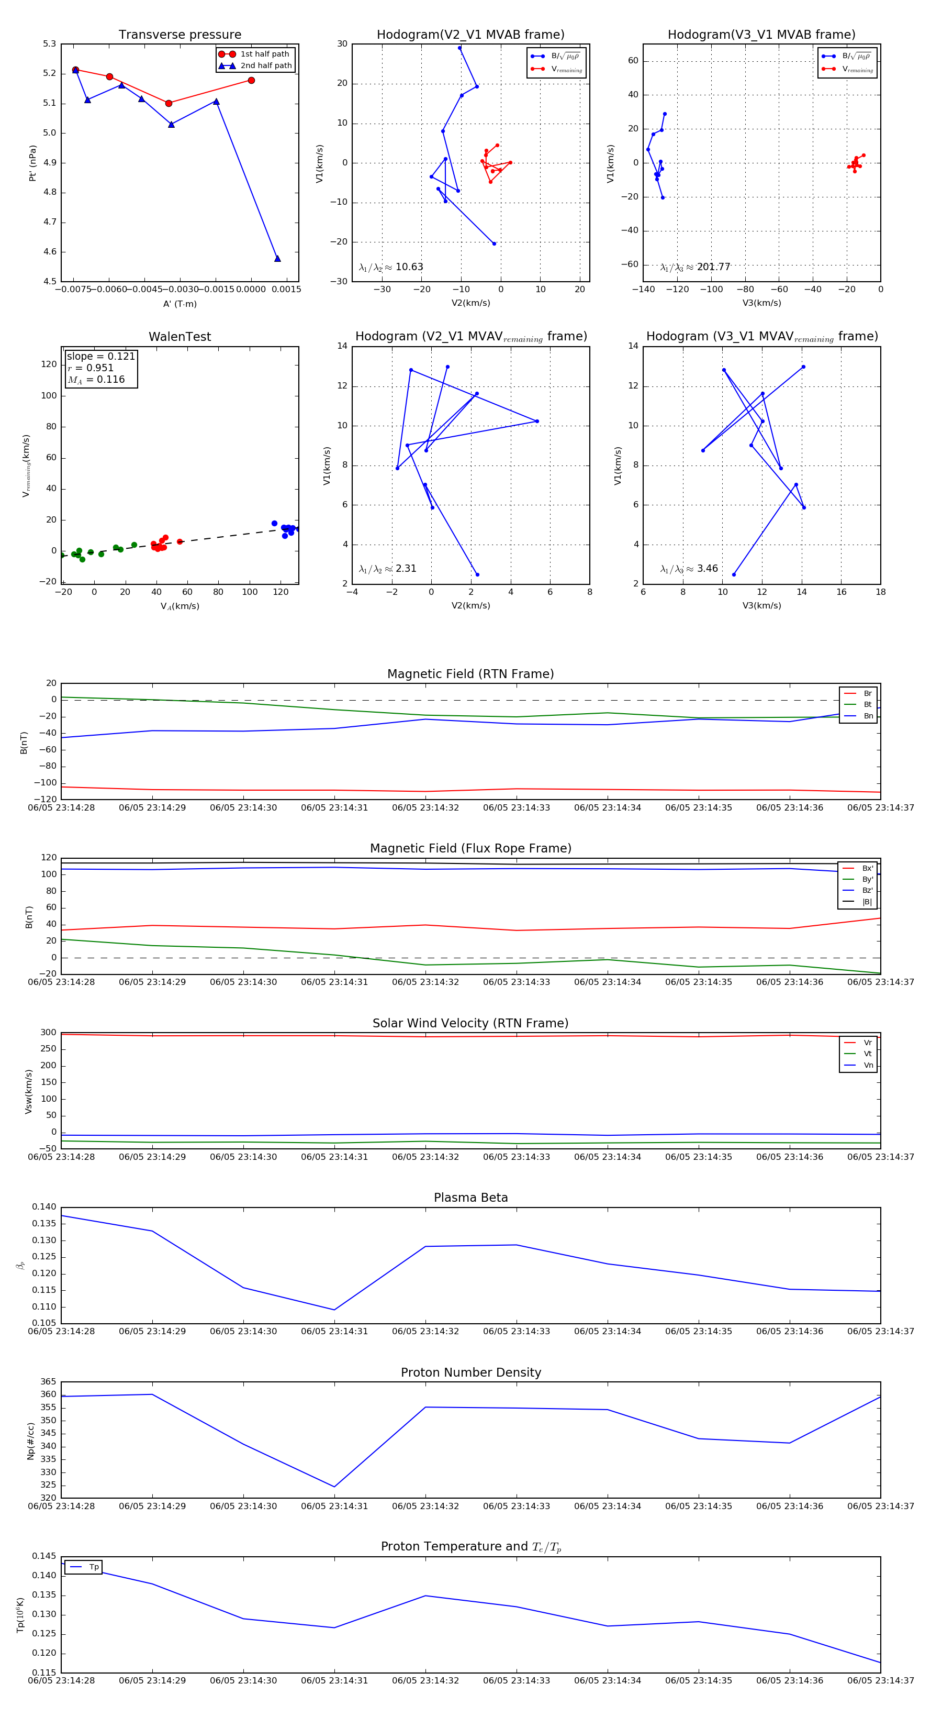Click the "V_A(km/s)" axis label in WalenTest
Screen dimensions: 942x1728
pos(180,606)
